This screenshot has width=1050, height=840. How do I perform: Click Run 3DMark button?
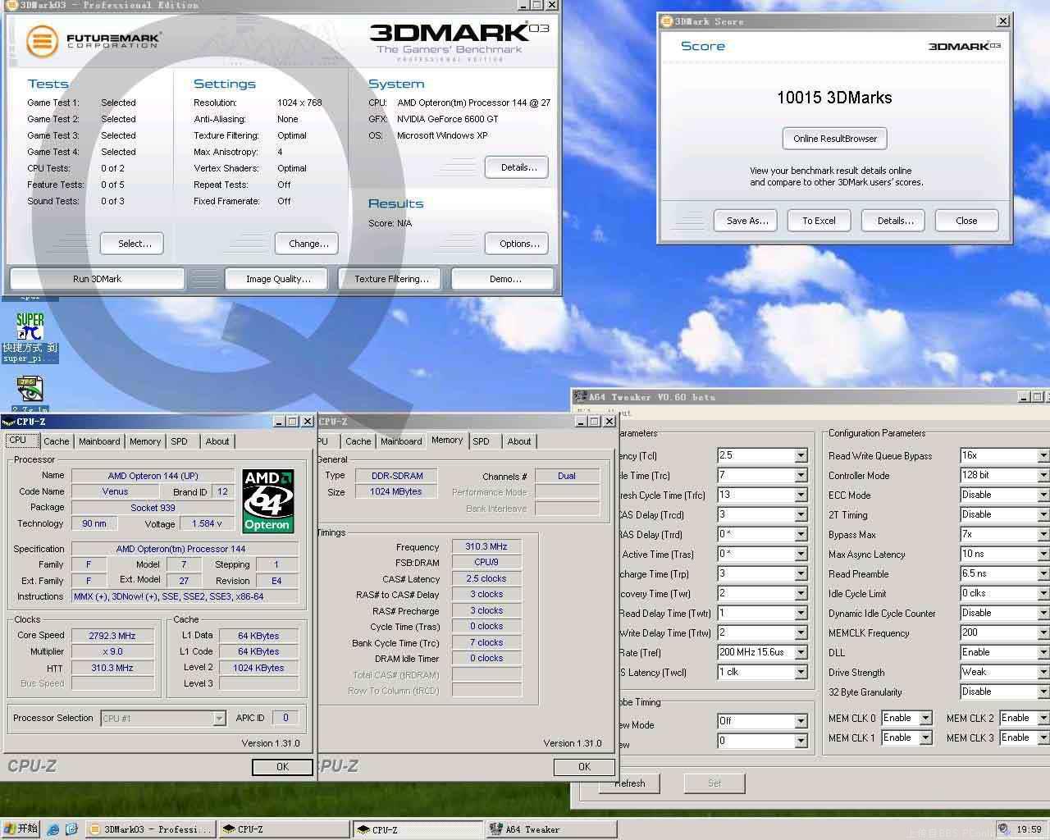tap(97, 279)
